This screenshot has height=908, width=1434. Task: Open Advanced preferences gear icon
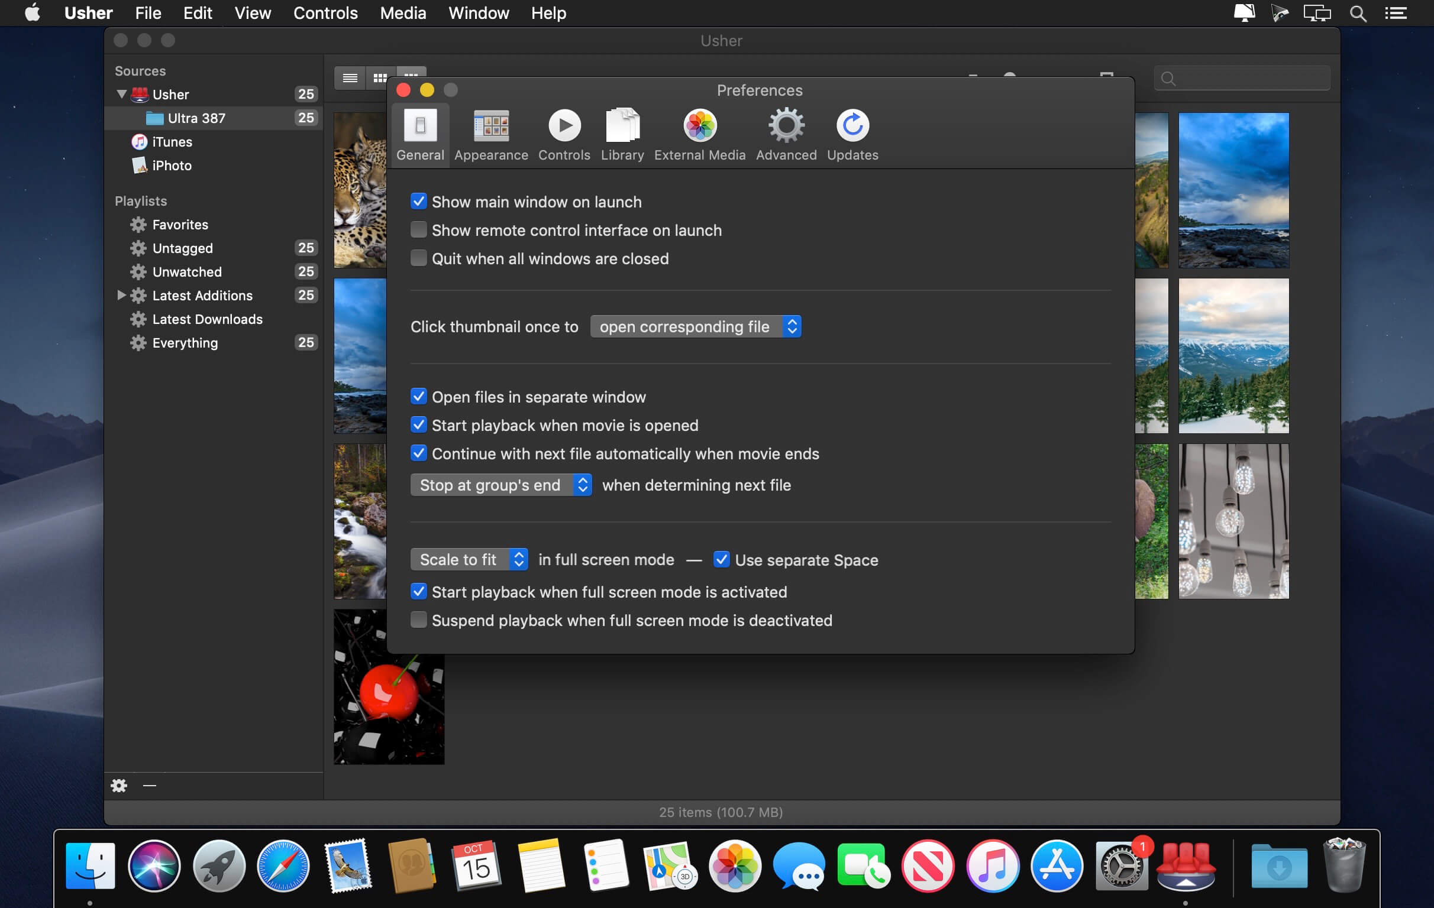coord(786,134)
